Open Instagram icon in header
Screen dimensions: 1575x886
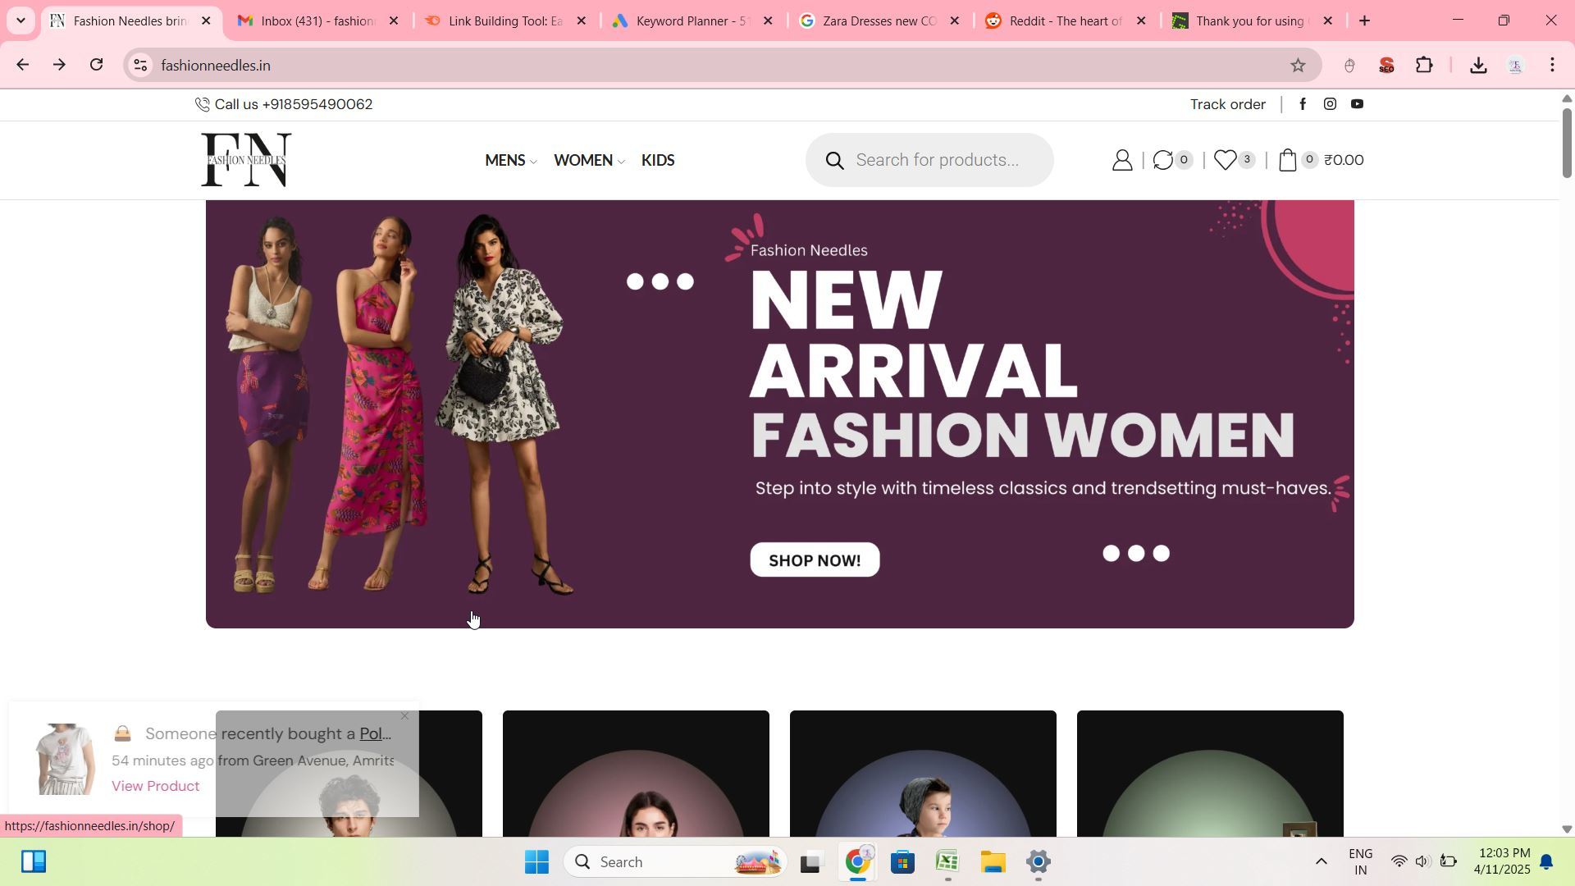[1330, 104]
